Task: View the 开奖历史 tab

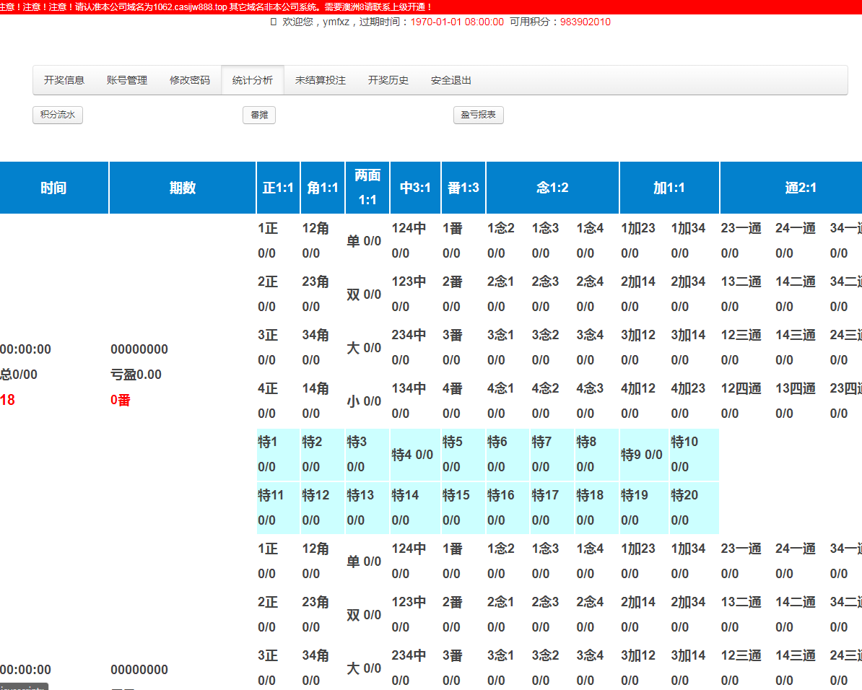Action: tap(388, 80)
